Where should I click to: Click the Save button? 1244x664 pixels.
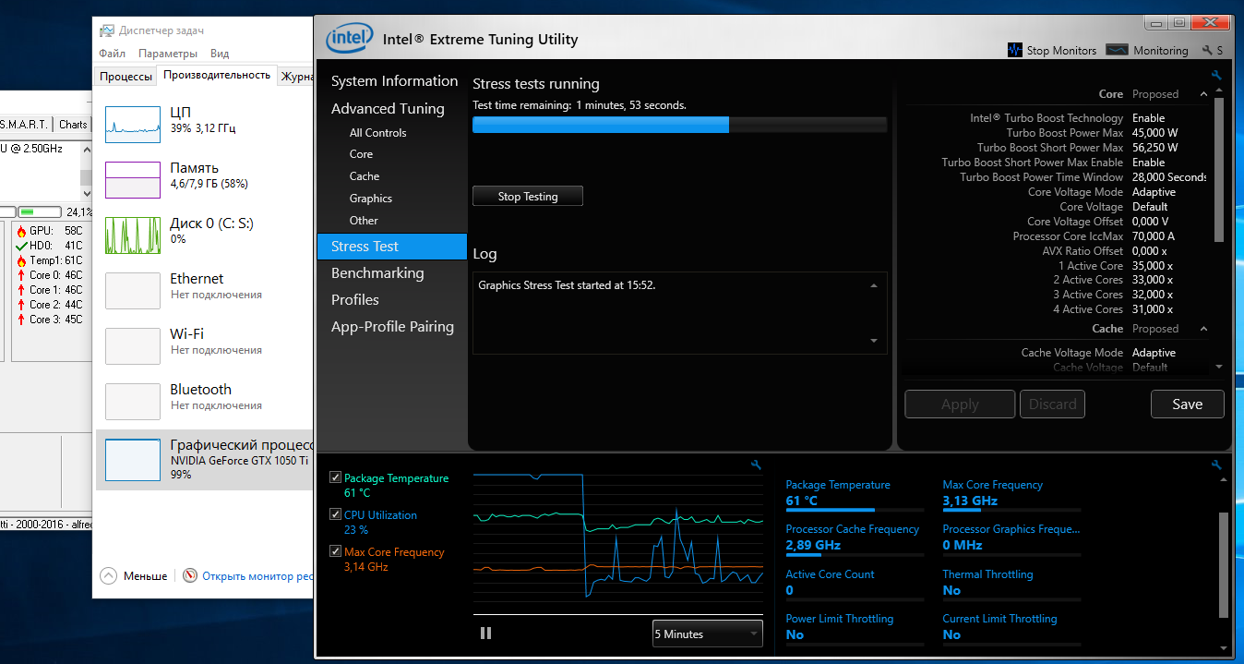[x=1187, y=404]
